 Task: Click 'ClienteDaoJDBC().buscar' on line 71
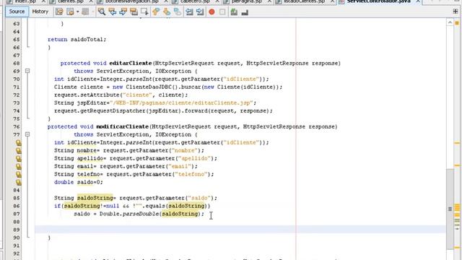click(x=163, y=87)
